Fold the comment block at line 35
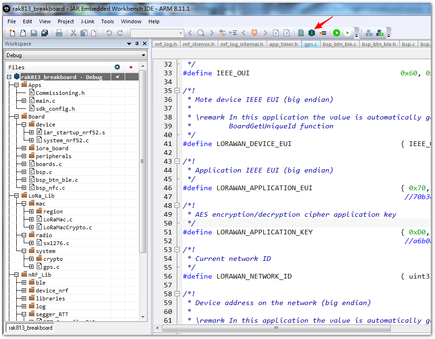 177,90
